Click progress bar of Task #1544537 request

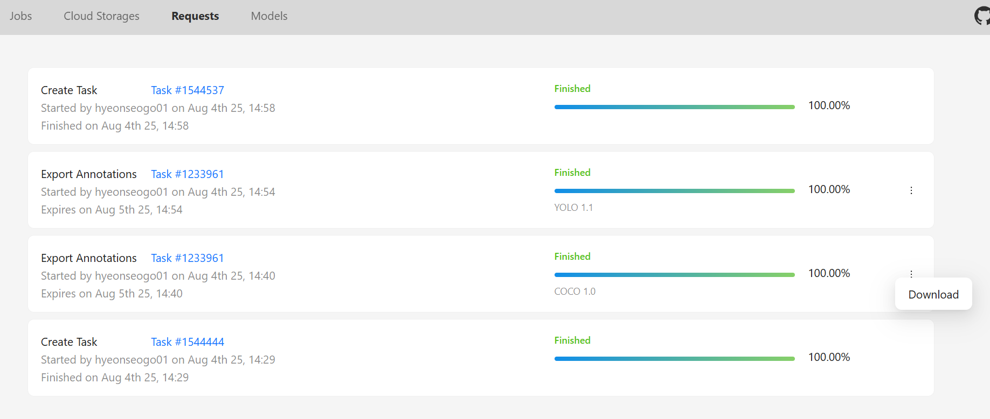point(675,107)
